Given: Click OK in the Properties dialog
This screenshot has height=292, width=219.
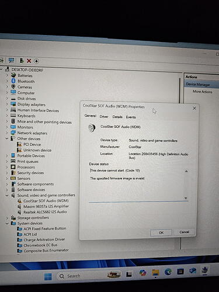Looking at the screenshot, I should [161, 232].
